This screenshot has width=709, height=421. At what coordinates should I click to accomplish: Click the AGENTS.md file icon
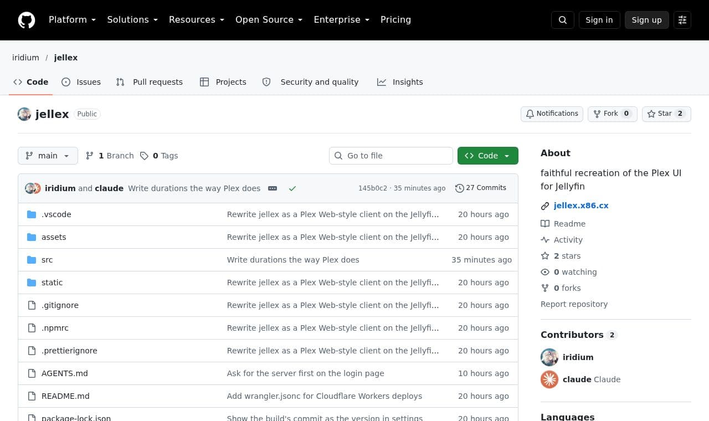click(x=32, y=373)
